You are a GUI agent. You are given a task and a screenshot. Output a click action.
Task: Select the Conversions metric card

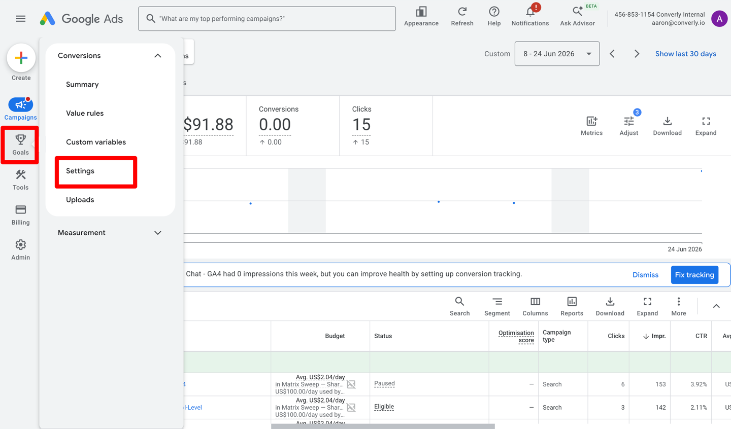[x=292, y=125]
